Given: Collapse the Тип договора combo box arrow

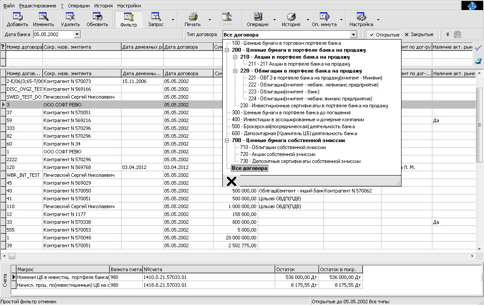Looking at the screenshot, I should pos(354,35).
